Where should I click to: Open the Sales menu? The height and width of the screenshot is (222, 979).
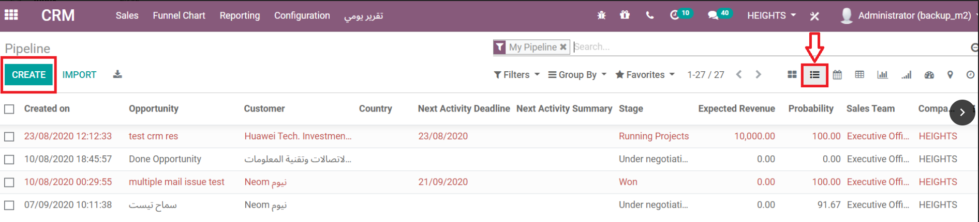coord(127,15)
